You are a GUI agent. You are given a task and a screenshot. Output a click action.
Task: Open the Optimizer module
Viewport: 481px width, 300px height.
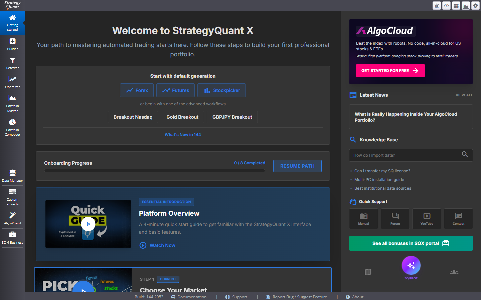point(12,82)
